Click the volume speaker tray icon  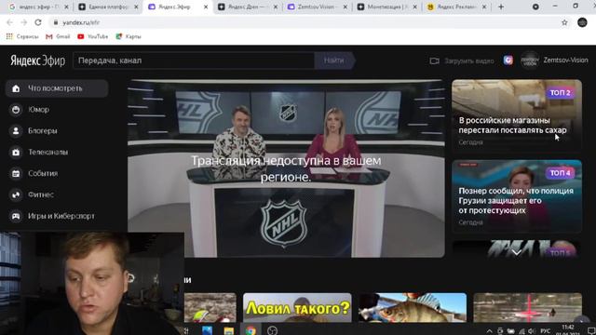click(x=532, y=331)
